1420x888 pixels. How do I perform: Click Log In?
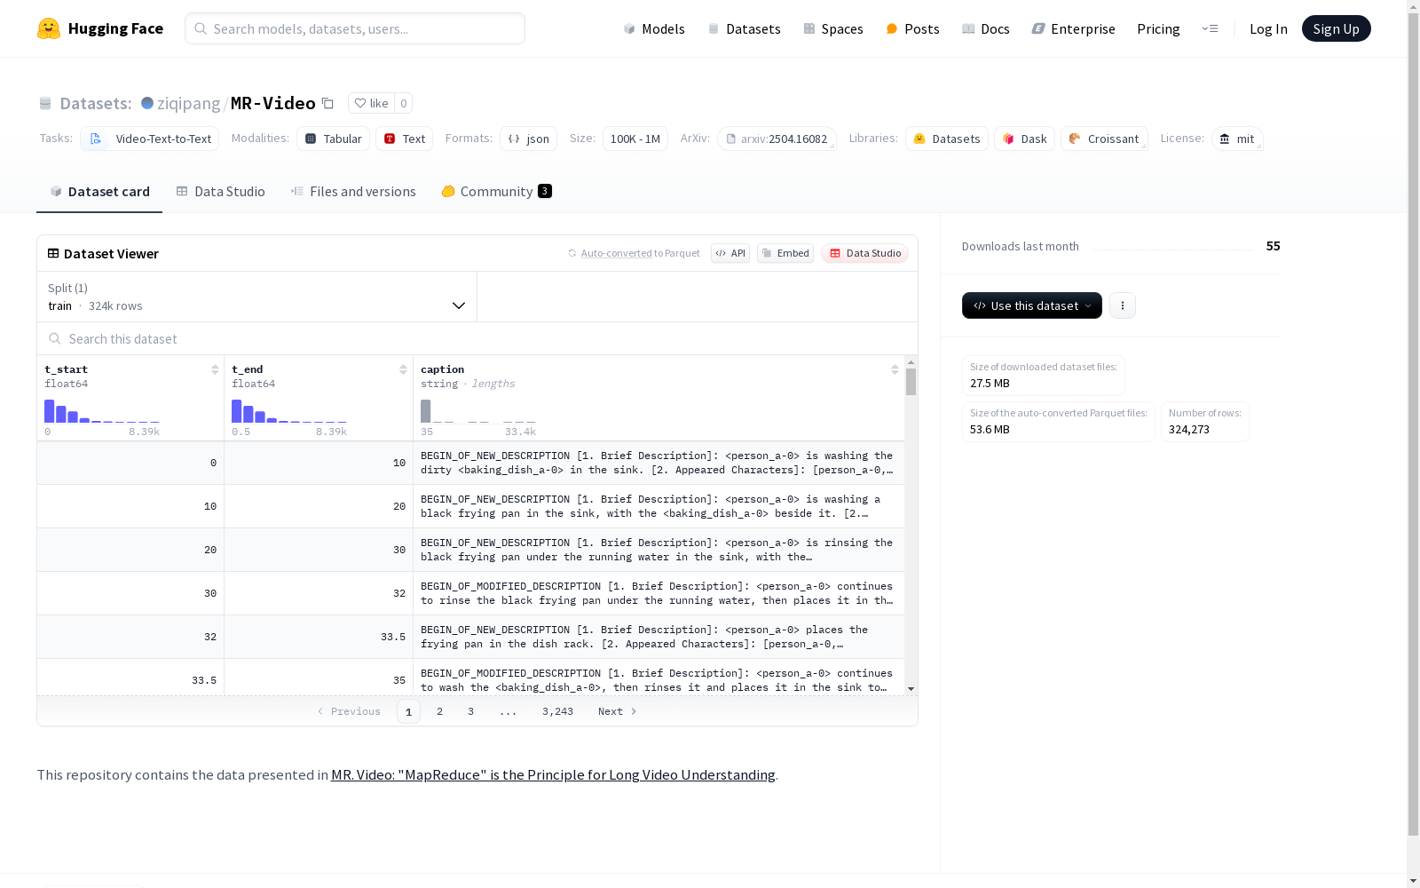point(1268,28)
